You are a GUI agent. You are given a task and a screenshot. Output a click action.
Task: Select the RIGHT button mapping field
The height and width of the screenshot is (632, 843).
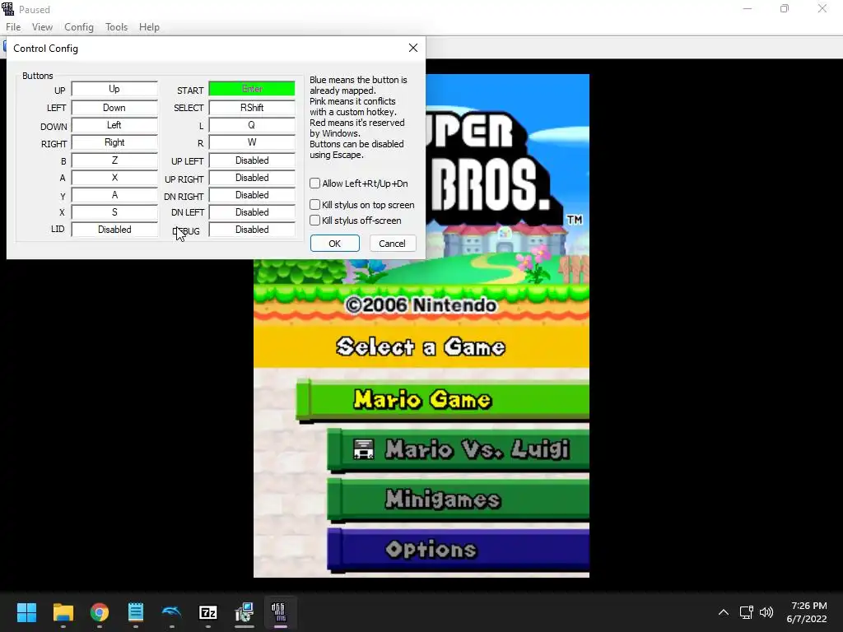pyautogui.click(x=114, y=142)
